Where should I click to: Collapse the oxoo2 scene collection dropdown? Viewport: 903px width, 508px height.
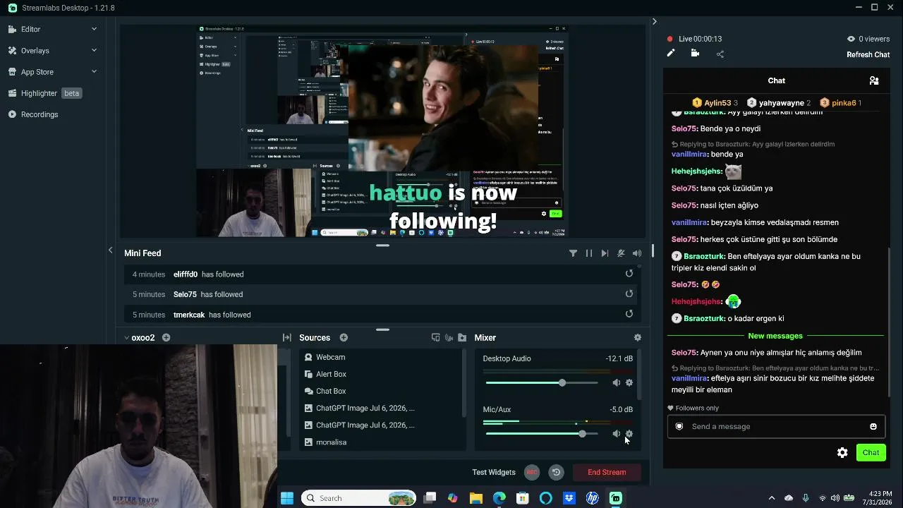[127, 338]
